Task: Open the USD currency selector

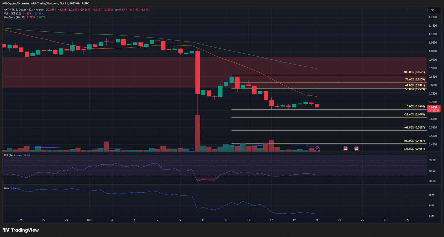Action: (434, 10)
